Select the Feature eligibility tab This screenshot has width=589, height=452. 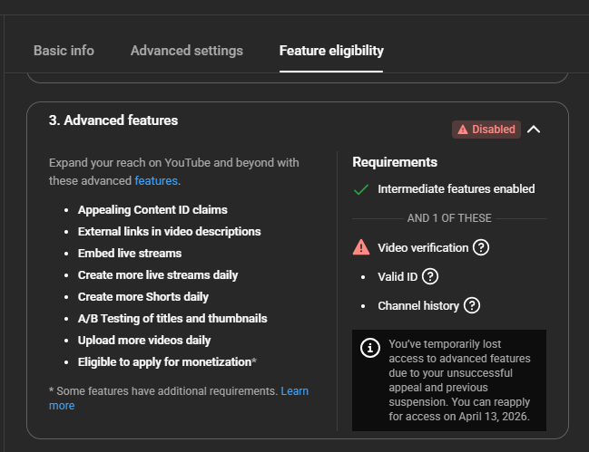tap(331, 51)
